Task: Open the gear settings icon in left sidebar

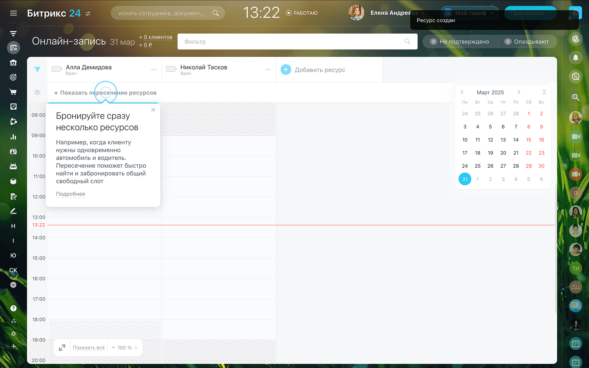Action: pos(13,334)
